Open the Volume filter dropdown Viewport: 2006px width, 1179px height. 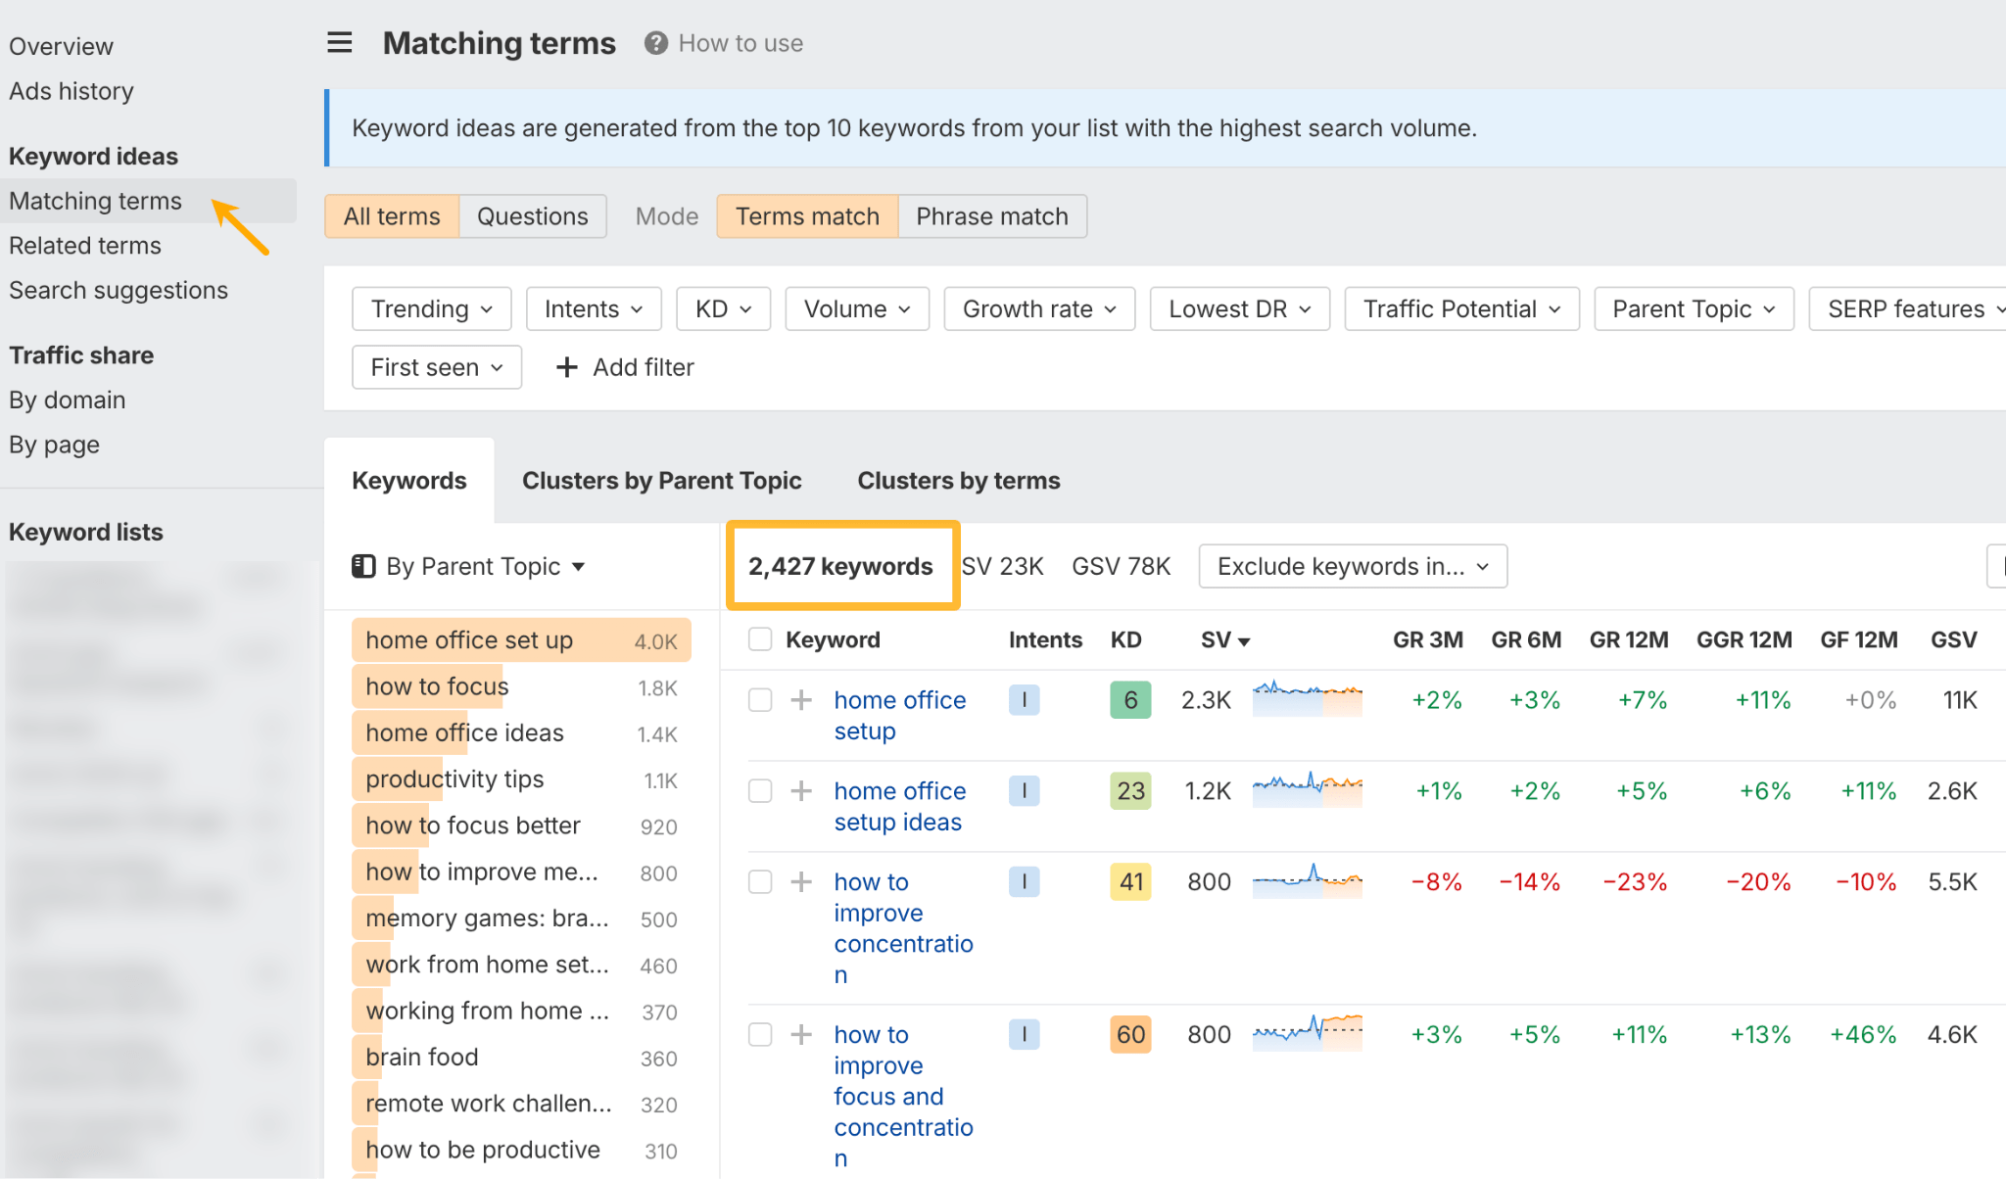tap(855, 308)
